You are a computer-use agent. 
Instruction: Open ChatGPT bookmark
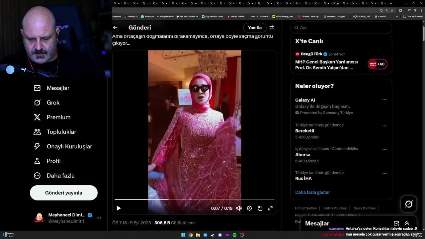380,16
